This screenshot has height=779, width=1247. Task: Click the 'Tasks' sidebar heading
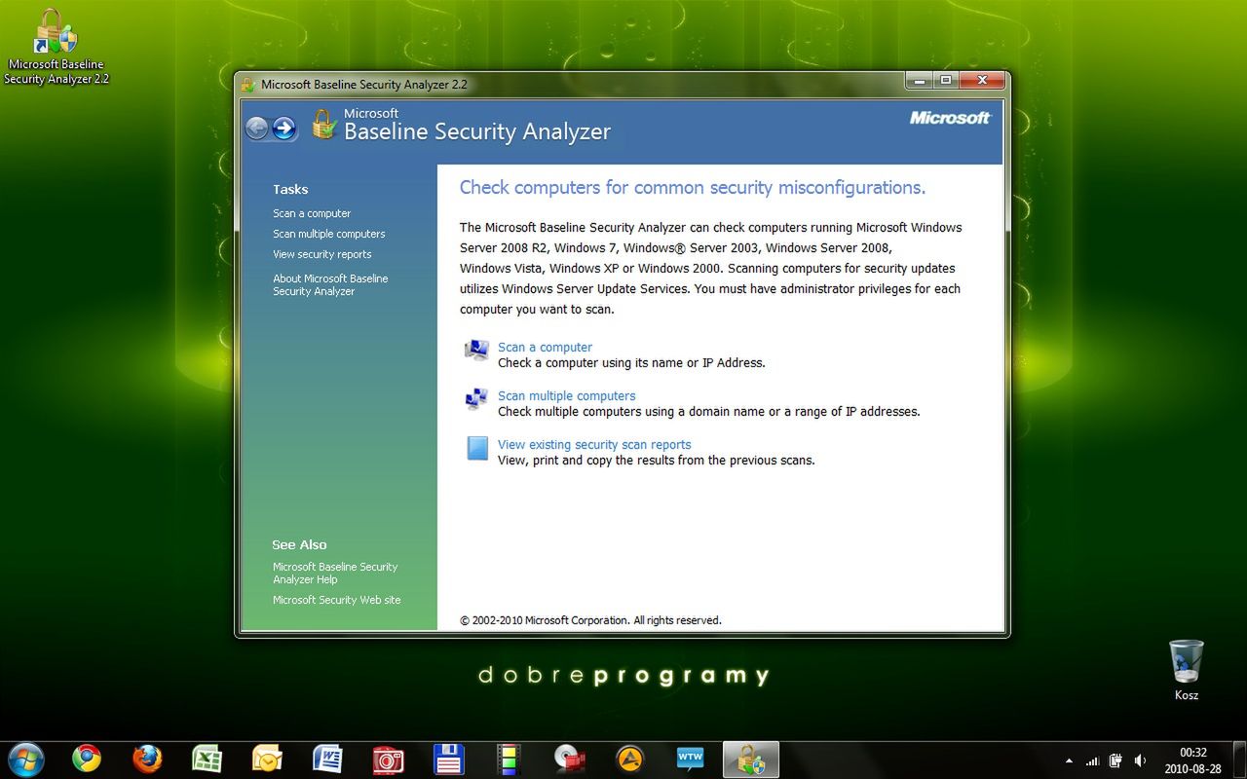tap(290, 189)
